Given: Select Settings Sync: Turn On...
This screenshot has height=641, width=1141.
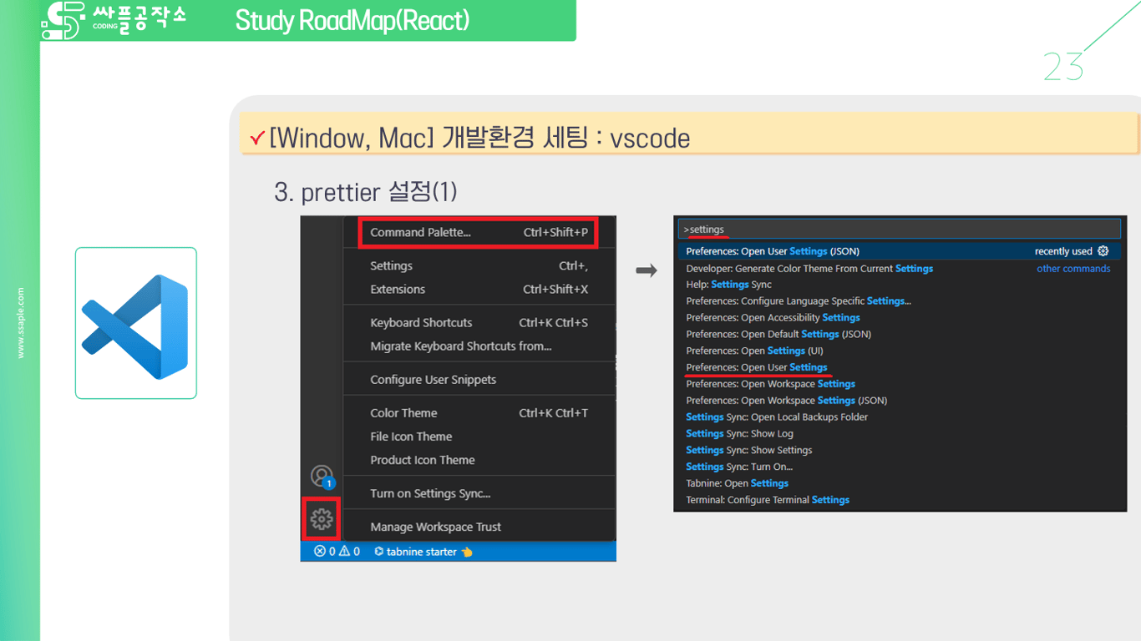Looking at the screenshot, I should 739,467.
